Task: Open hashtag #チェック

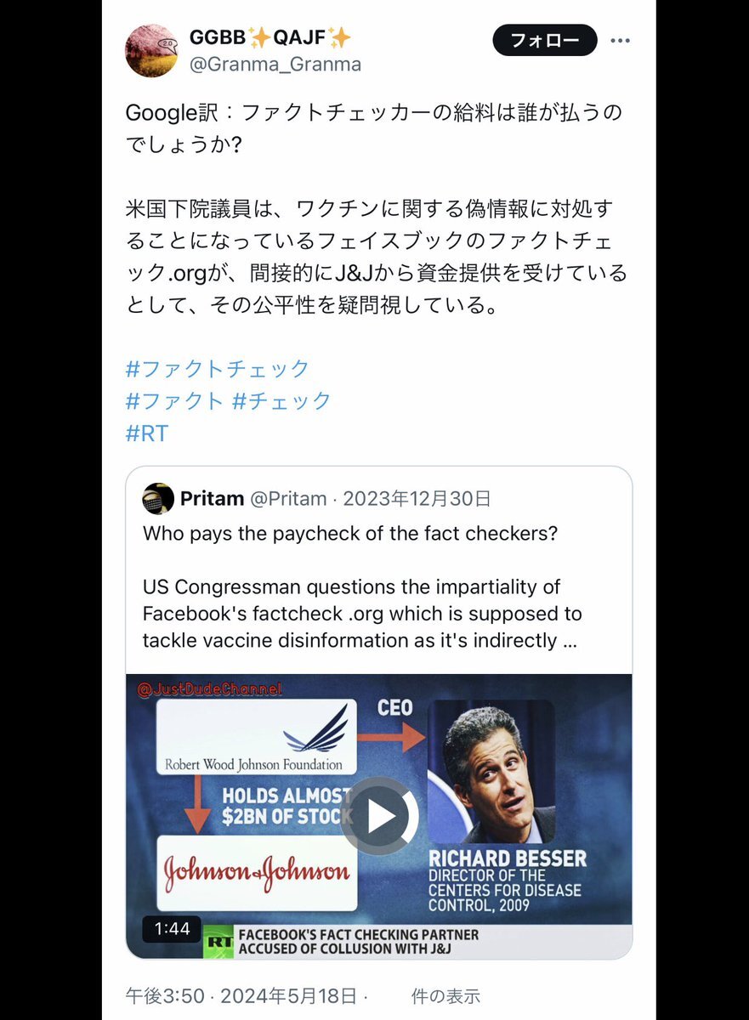Action: point(281,400)
